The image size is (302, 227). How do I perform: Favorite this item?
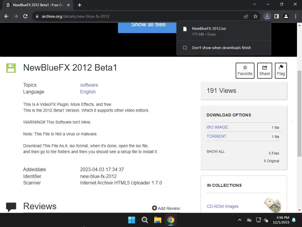[x=245, y=70]
